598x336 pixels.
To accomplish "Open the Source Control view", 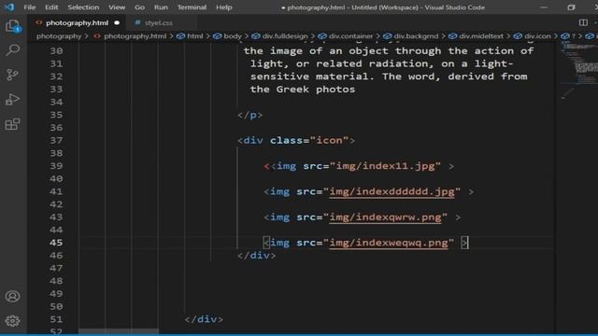I will click(x=12, y=75).
